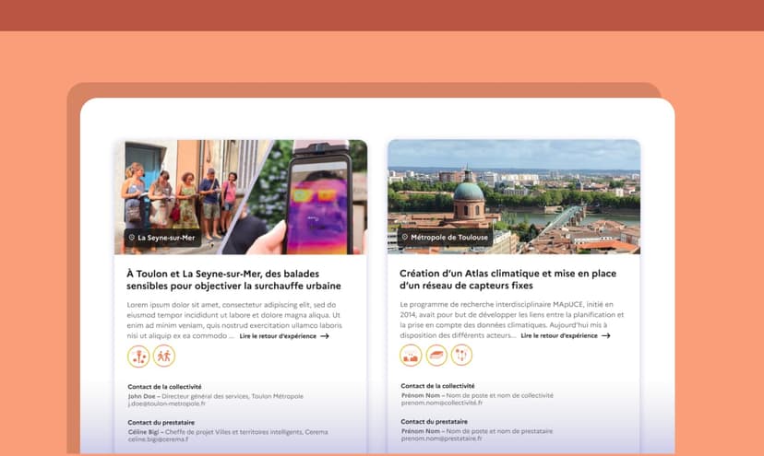
Task: Open 'Lire le retour d'expérience' on the Toulouse card
Action: (x=558, y=336)
